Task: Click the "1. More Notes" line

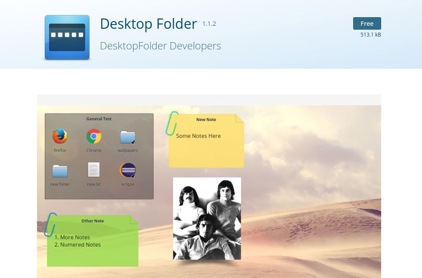Action: pos(72,237)
